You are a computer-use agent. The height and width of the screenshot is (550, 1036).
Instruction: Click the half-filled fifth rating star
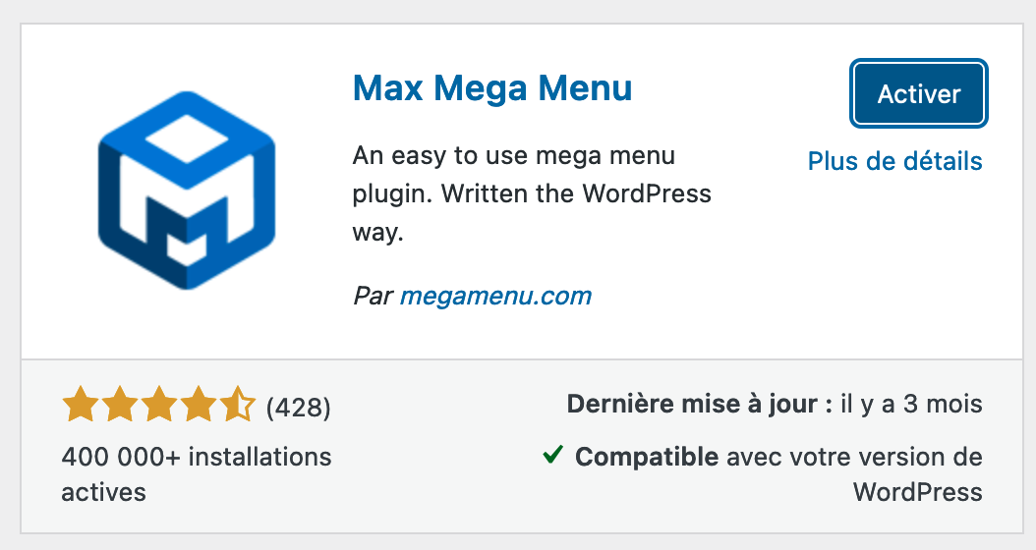tap(238, 405)
